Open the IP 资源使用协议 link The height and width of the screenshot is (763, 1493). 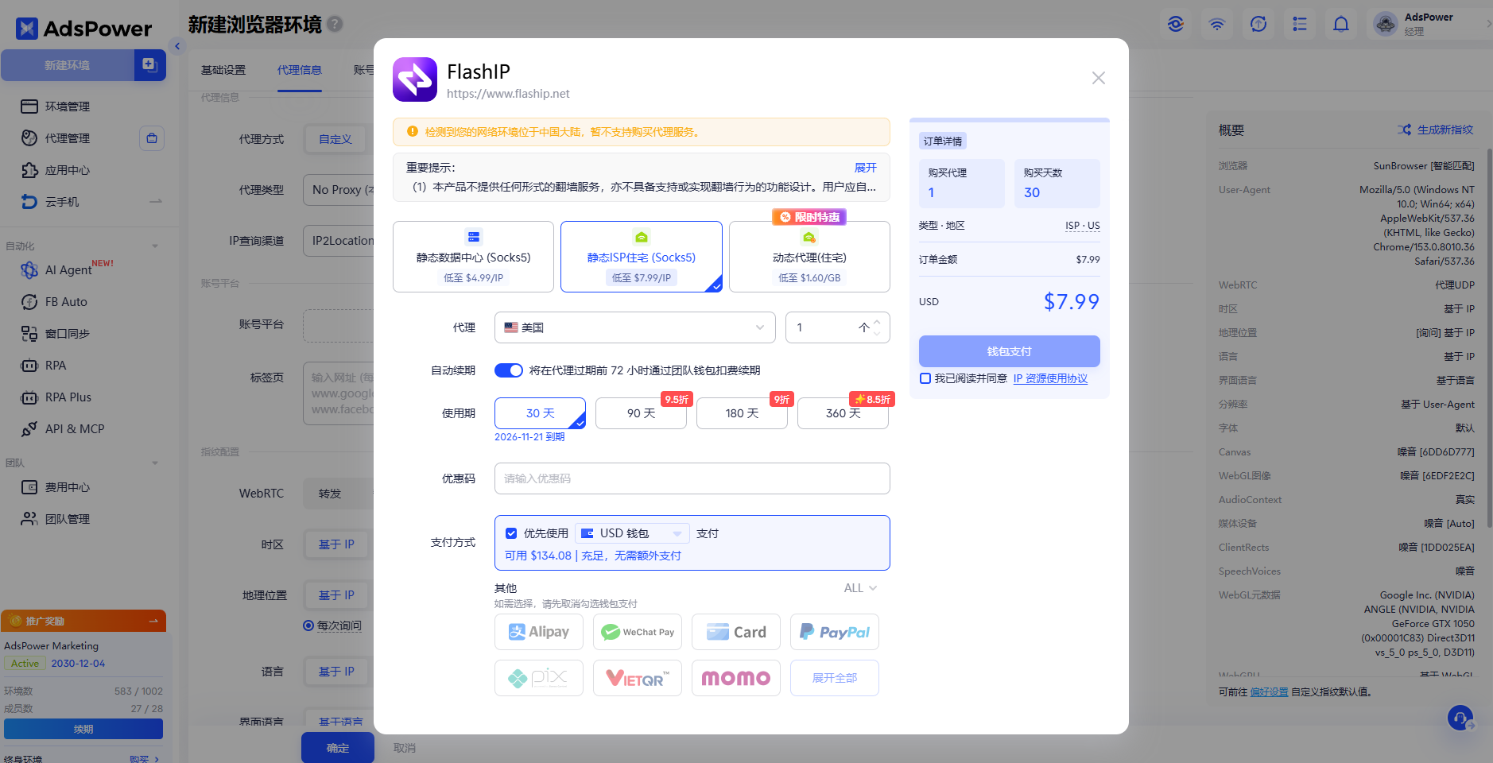(x=1050, y=378)
